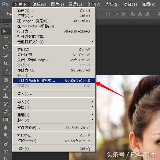
Task: Choose 打开为智能对象... menu item
Action: pos(54,37)
